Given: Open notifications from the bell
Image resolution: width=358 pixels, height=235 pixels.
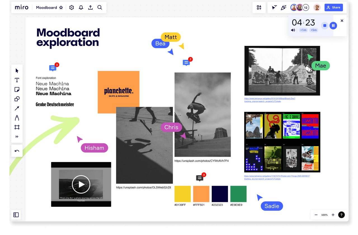Looking at the screenshot, I should pyautogui.click(x=81, y=8).
